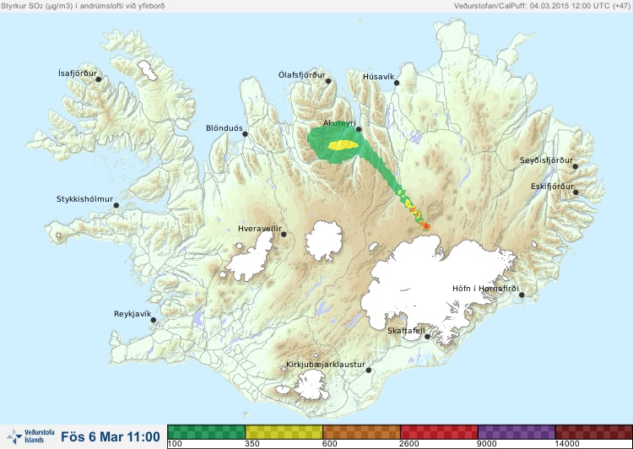Click the Stykkishólmur label

click(84, 199)
